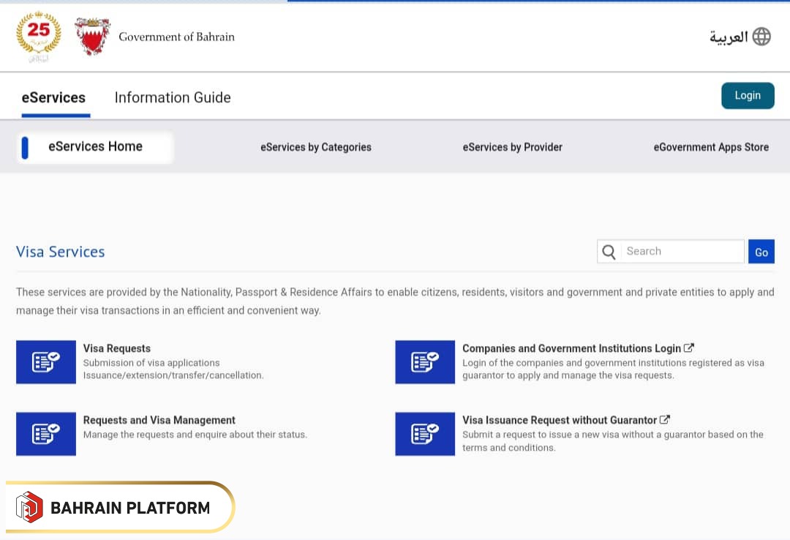Image resolution: width=790 pixels, height=540 pixels.
Task: Open eServices by Provider
Action: click(512, 147)
